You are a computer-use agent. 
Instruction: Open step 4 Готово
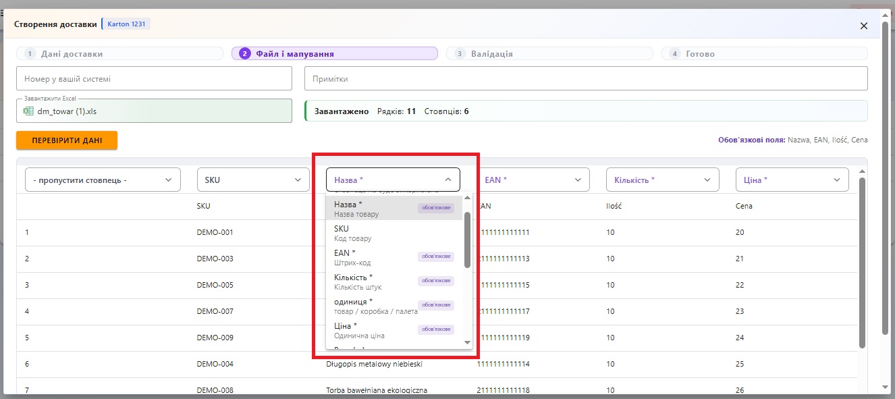coord(764,53)
